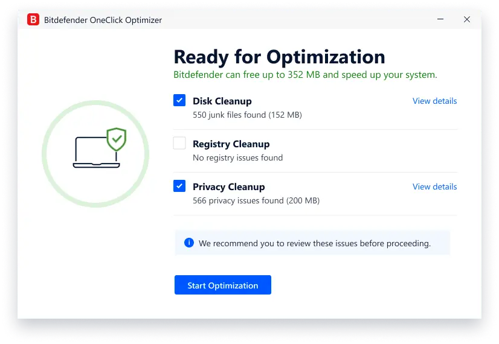Uncheck the Disk Cleanup checkbox

(x=179, y=100)
